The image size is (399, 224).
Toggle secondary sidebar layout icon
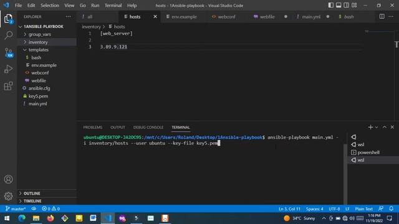coord(347,6)
